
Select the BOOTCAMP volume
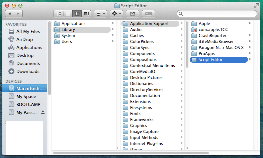tap(25, 104)
